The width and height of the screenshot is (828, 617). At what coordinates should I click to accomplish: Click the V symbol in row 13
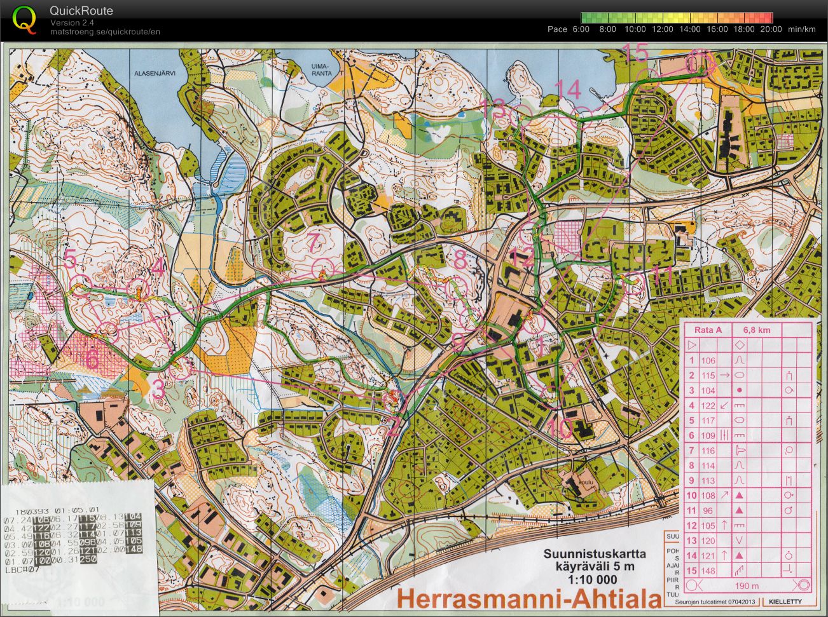coord(740,541)
